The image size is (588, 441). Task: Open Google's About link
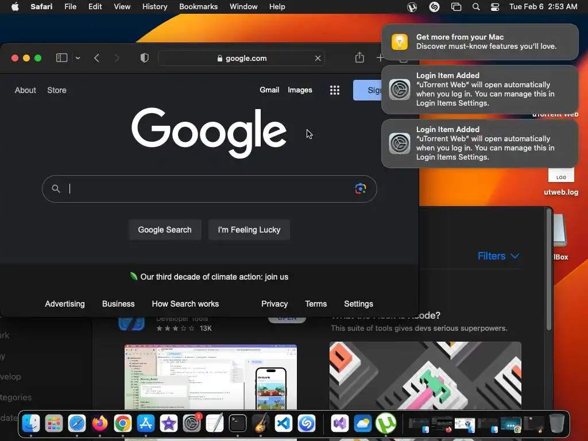click(x=25, y=90)
